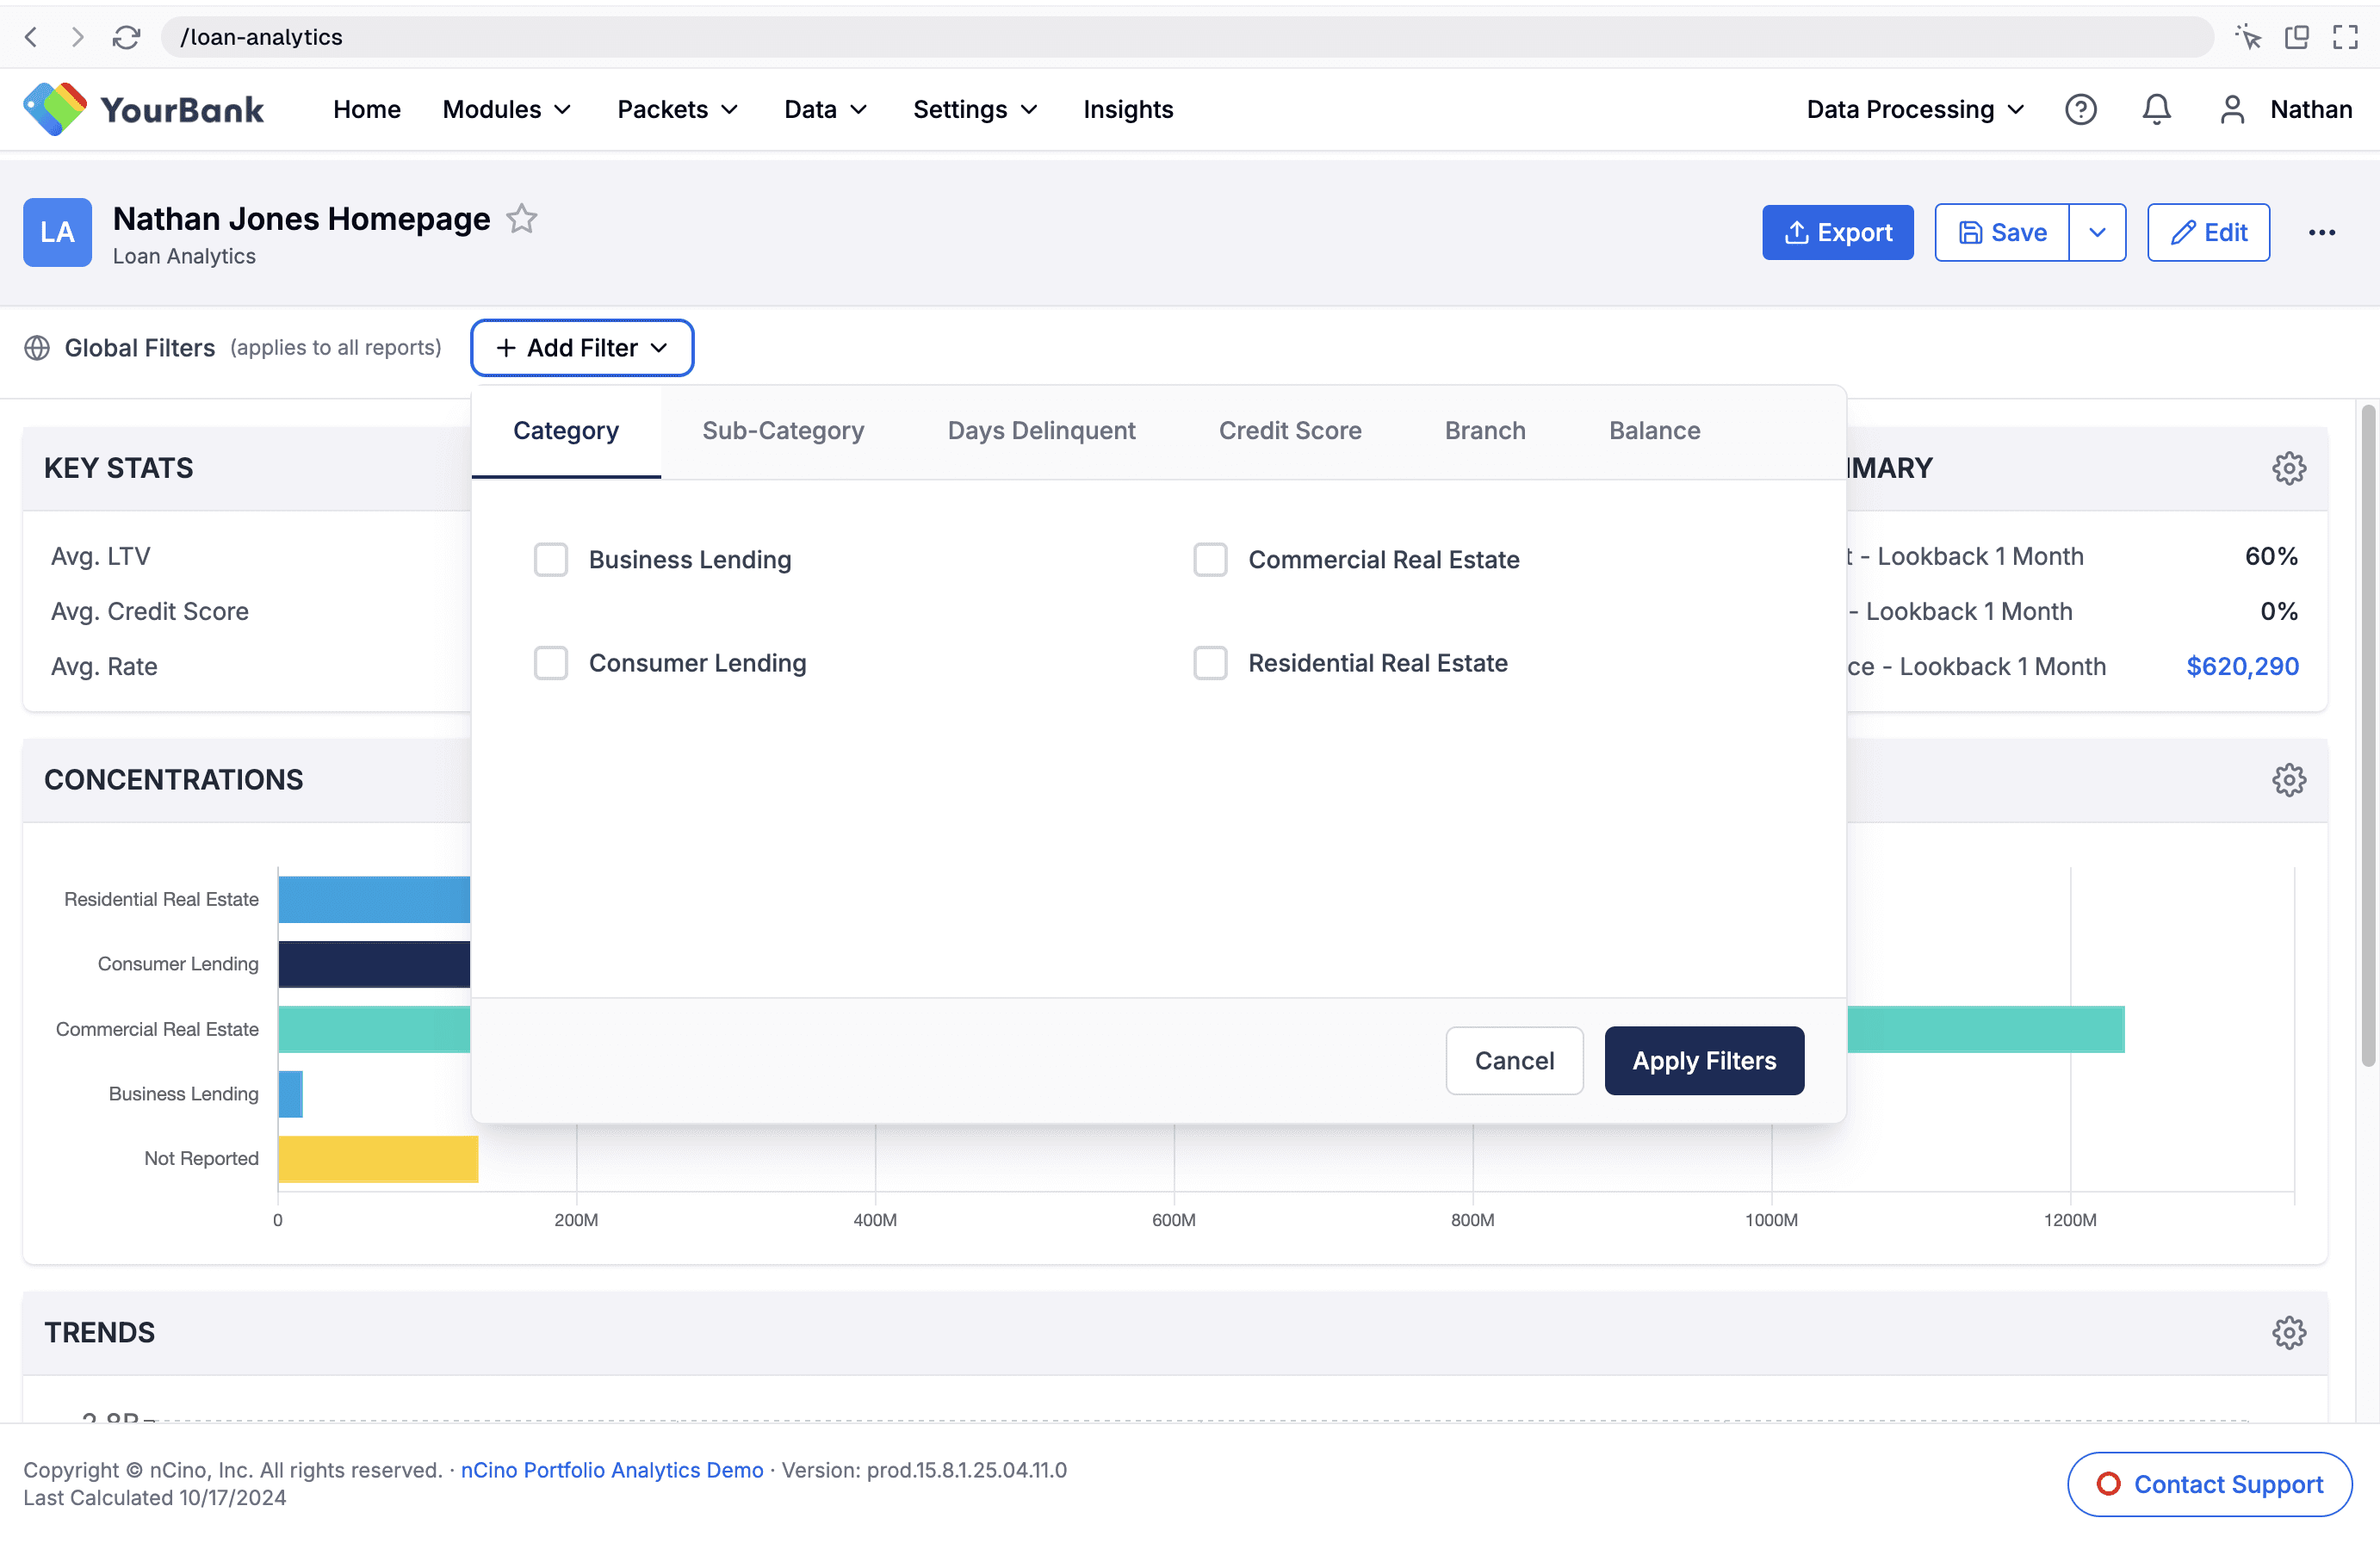Switch to the Credit Score filter tab
This screenshot has width=2380, height=1543.
click(1289, 431)
